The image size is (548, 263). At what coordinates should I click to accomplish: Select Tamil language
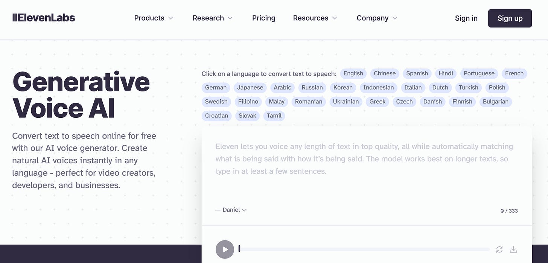coord(274,116)
